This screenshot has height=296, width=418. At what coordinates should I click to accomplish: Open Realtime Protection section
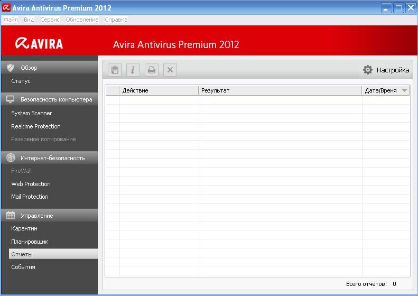click(36, 126)
